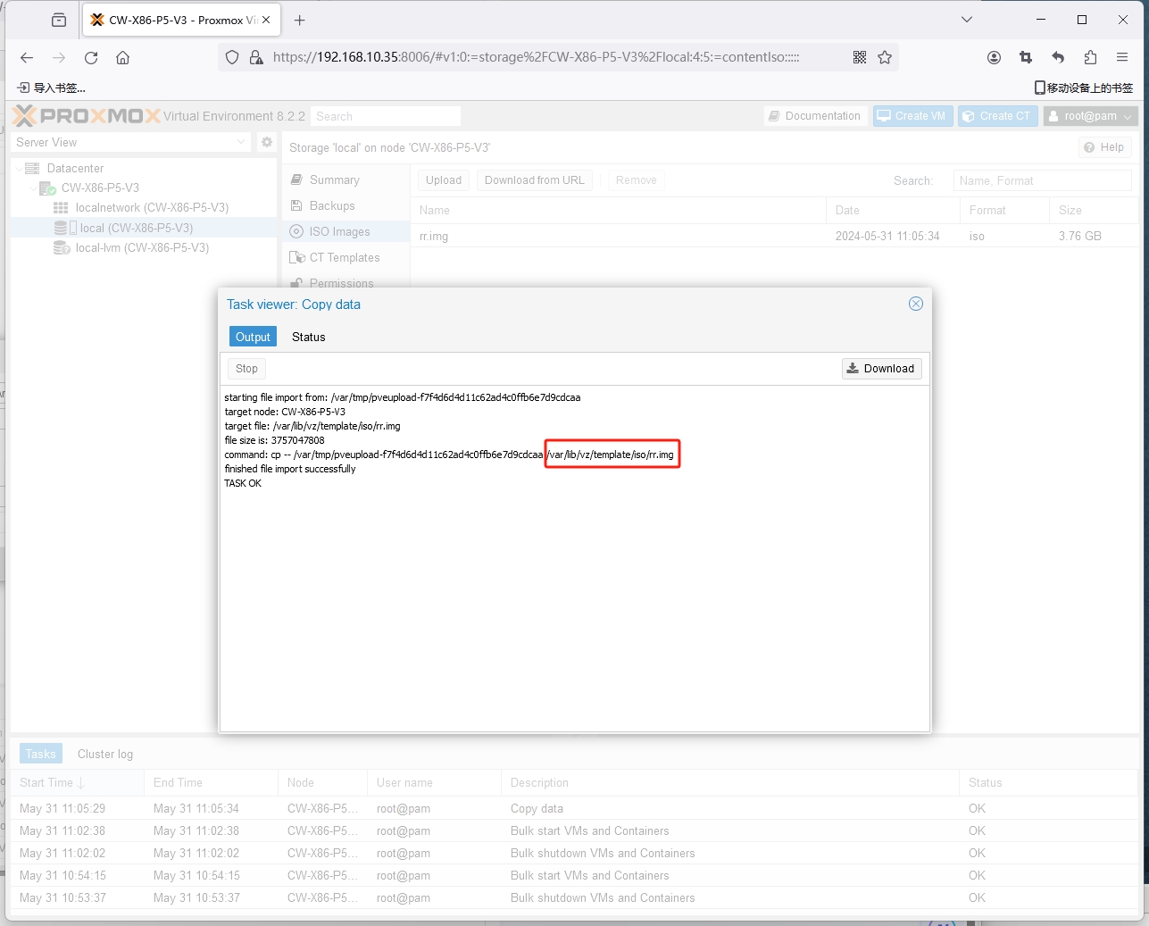Bookmark this page with star icon
This screenshot has height=926, width=1149.
click(x=885, y=57)
